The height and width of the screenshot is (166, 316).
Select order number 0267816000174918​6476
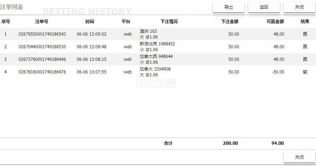coord(42,72)
